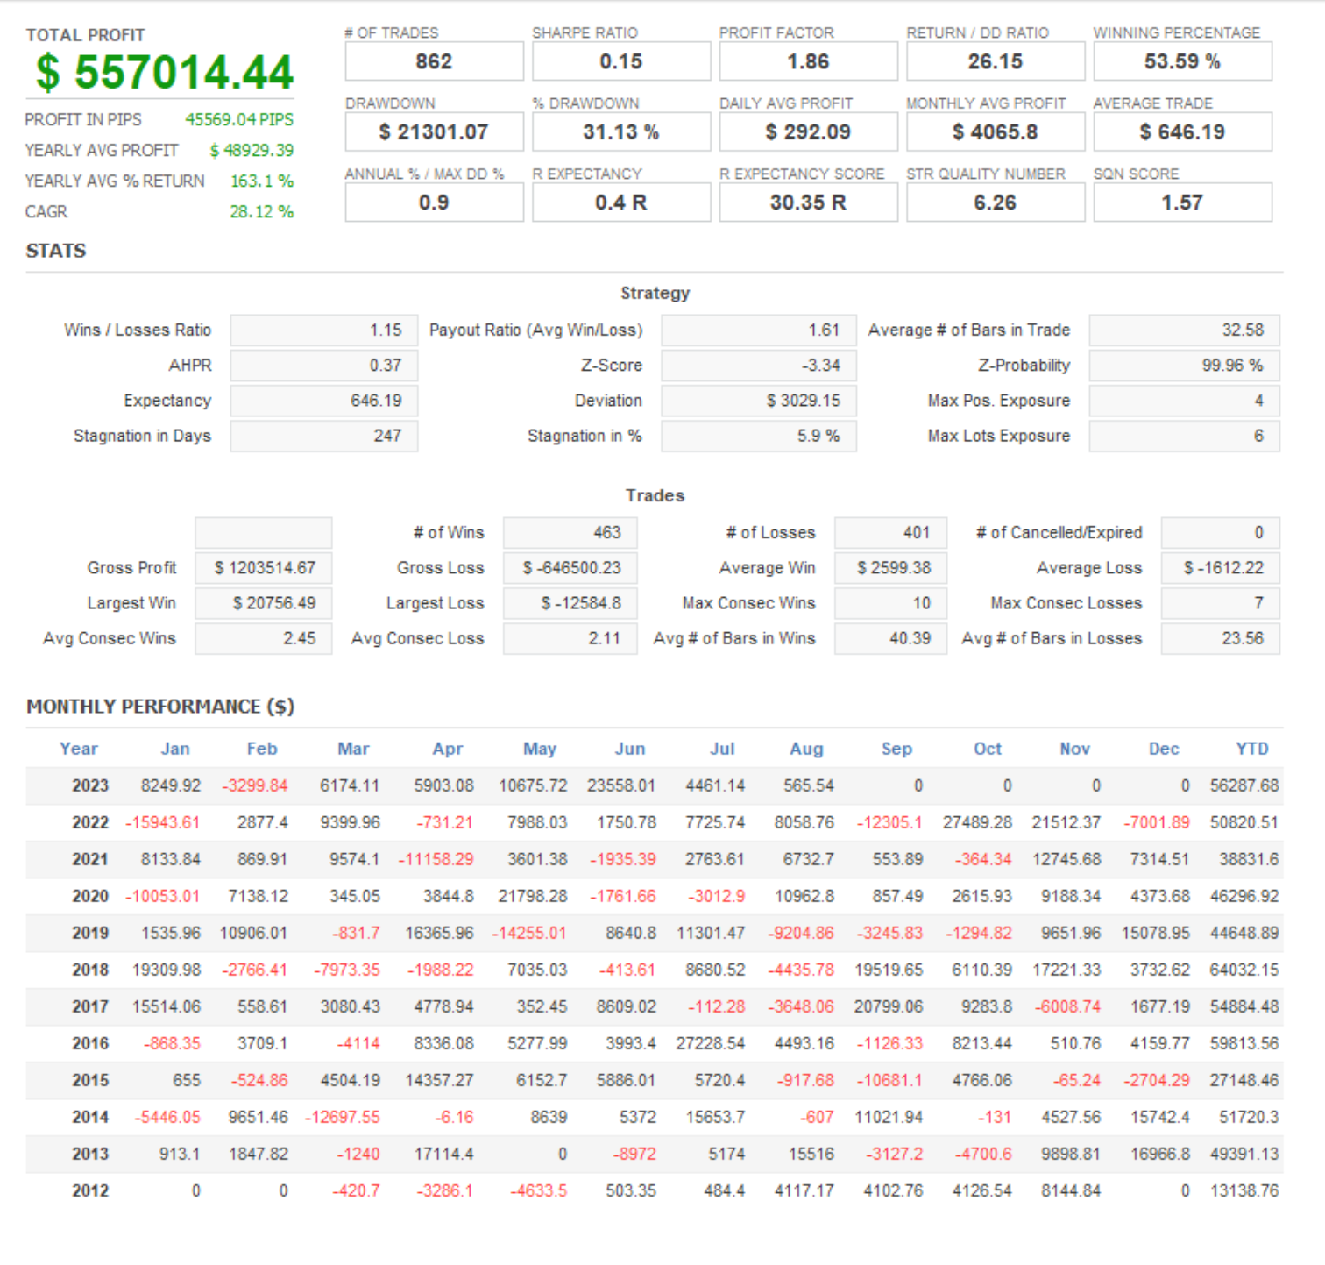Select the CAGR value 28.12 %
The height and width of the screenshot is (1265, 1325).
(x=262, y=211)
